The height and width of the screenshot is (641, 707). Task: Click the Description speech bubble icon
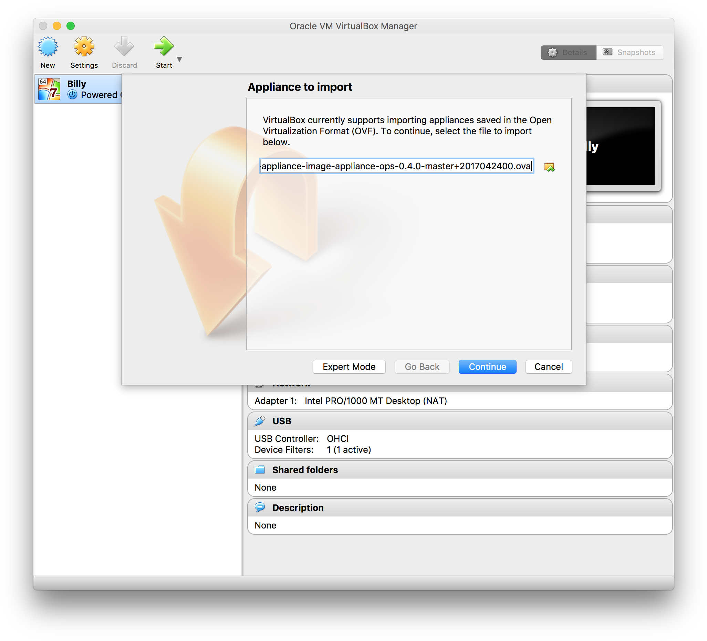tap(260, 508)
